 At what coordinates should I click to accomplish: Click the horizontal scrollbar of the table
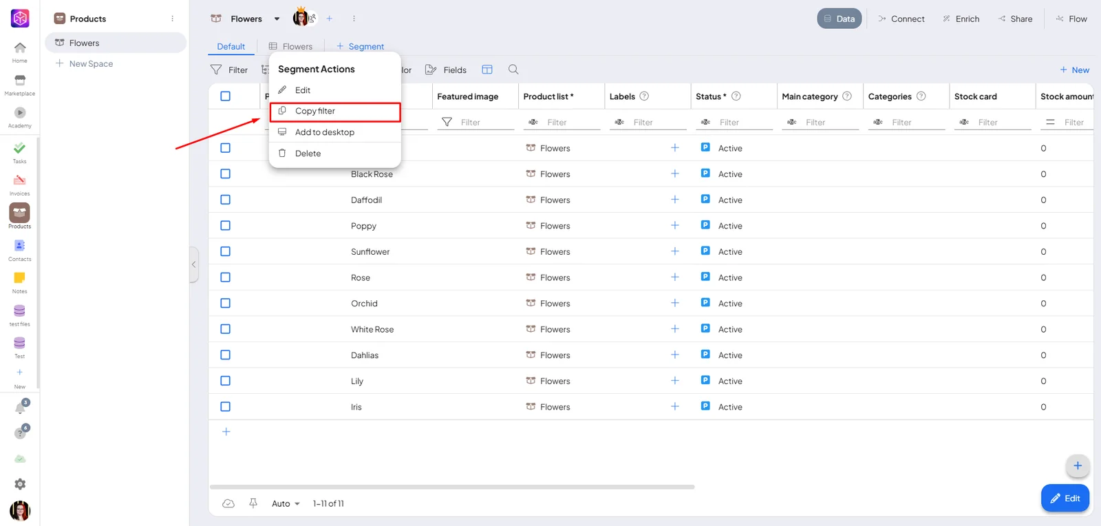tap(452, 487)
